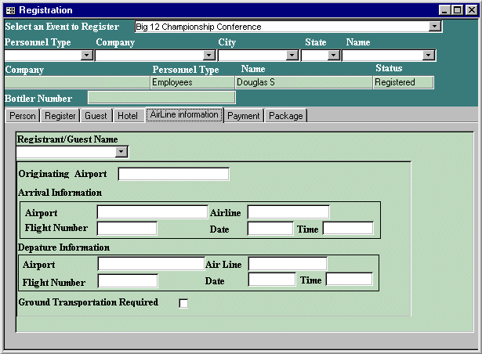The width and height of the screenshot is (482, 354).
Task: Go to the Payment tab
Action: tap(244, 116)
